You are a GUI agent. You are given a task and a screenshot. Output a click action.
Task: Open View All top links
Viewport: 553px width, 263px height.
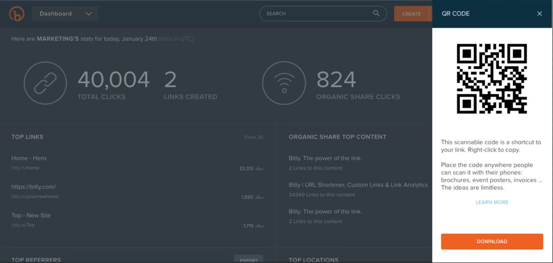[x=254, y=137]
